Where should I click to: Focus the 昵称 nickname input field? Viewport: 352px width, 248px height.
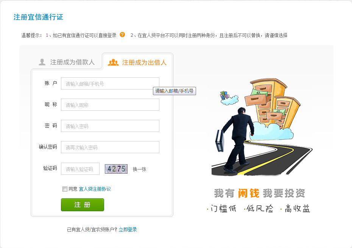tap(110, 105)
